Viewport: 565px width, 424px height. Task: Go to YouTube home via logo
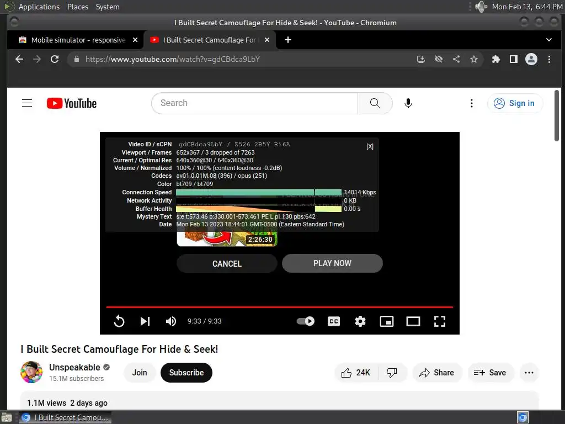72,103
